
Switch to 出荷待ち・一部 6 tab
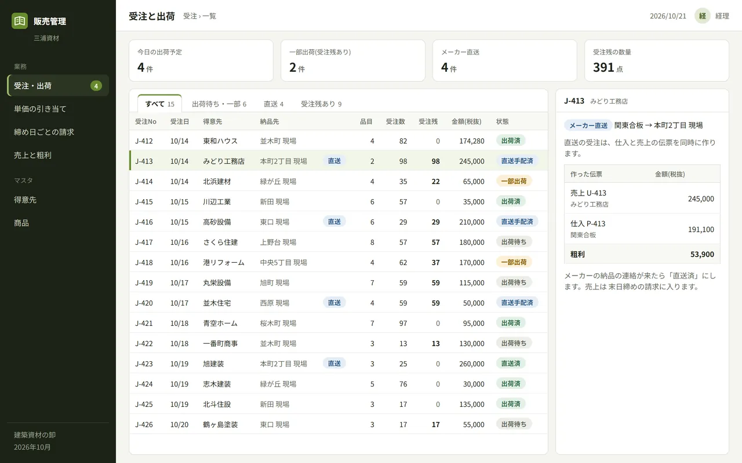tap(219, 104)
